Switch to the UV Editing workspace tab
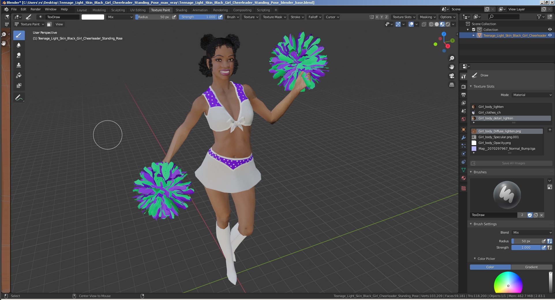Screen dimensions: 555x300 point(138,10)
